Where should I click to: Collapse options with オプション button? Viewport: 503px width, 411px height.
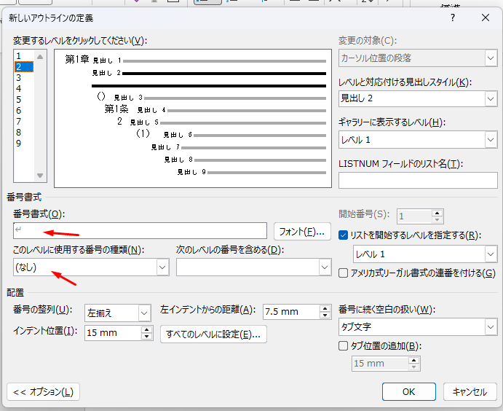pos(43,391)
